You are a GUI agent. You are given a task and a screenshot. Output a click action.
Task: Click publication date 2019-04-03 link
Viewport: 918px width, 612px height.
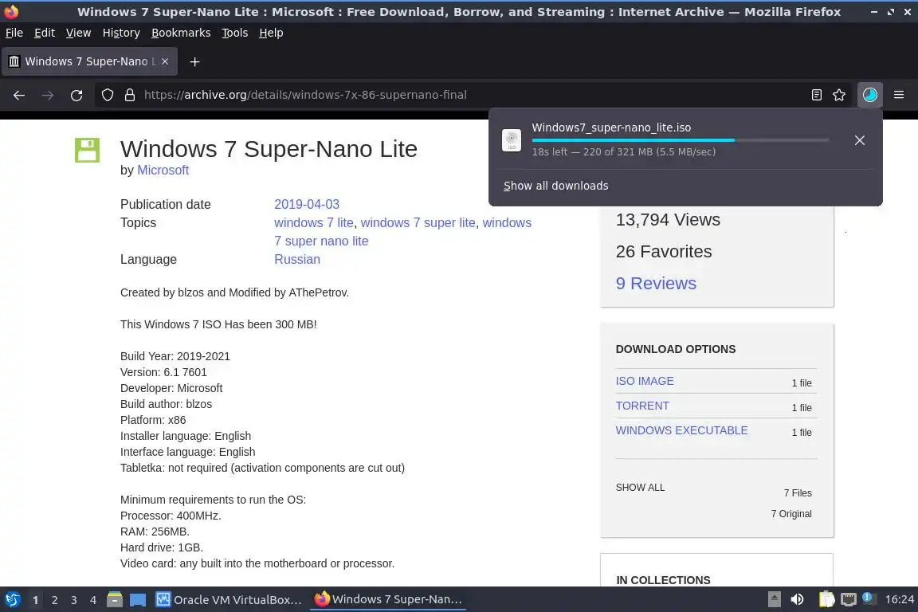click(x=307, y=204)
